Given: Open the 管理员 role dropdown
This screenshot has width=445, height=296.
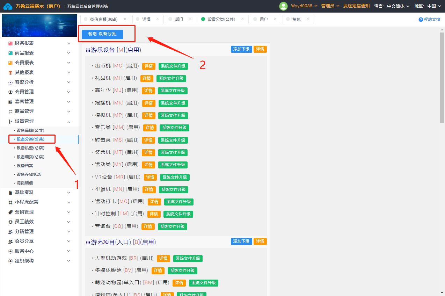Looking at the screenshot, I should click(x=330, y=6).
